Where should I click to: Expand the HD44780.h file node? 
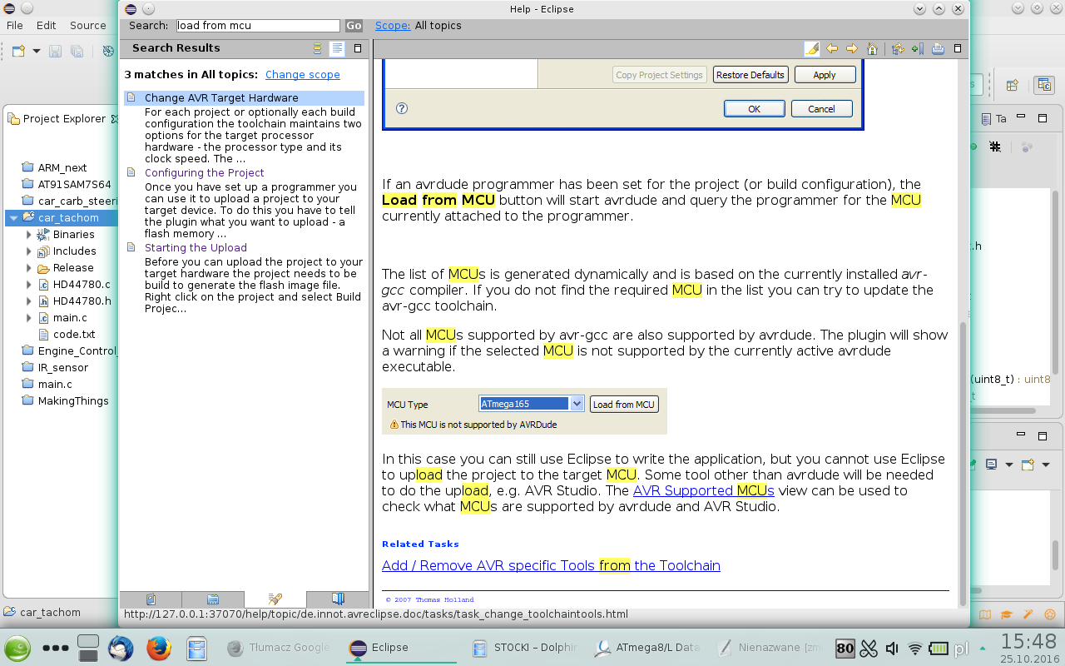(x=29, y=301)
